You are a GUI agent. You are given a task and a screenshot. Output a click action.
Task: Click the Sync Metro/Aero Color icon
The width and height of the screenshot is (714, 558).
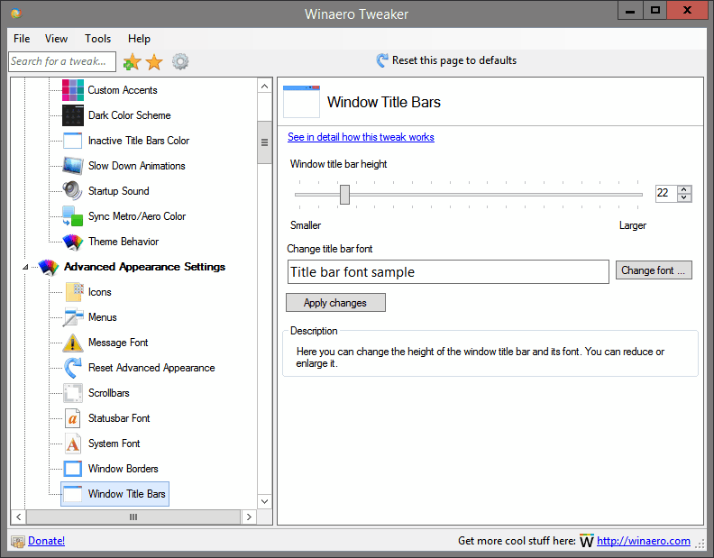point(73,216)
